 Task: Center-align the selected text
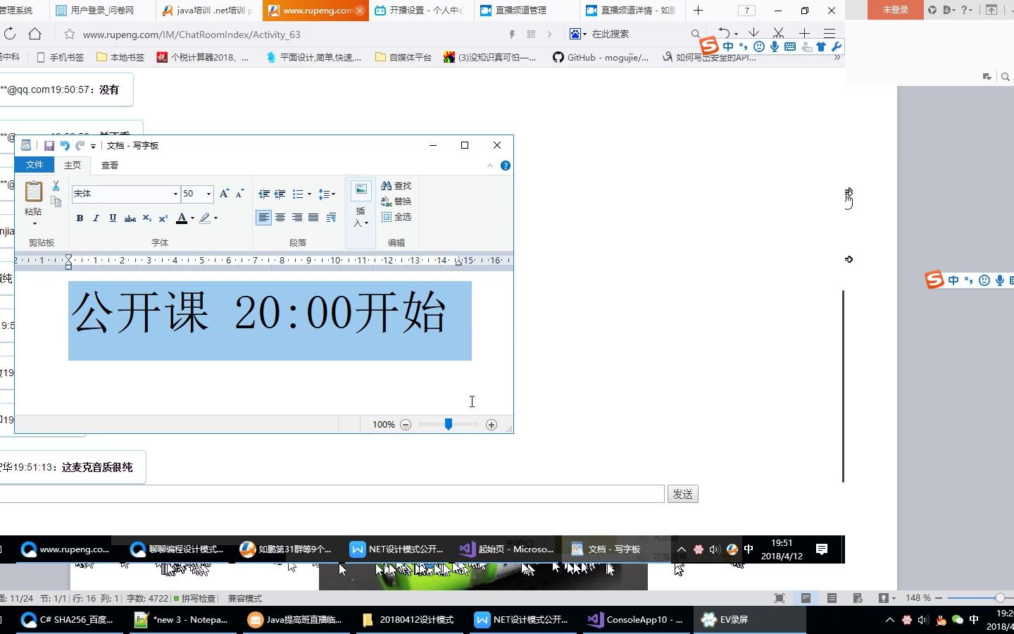[280, 218]
